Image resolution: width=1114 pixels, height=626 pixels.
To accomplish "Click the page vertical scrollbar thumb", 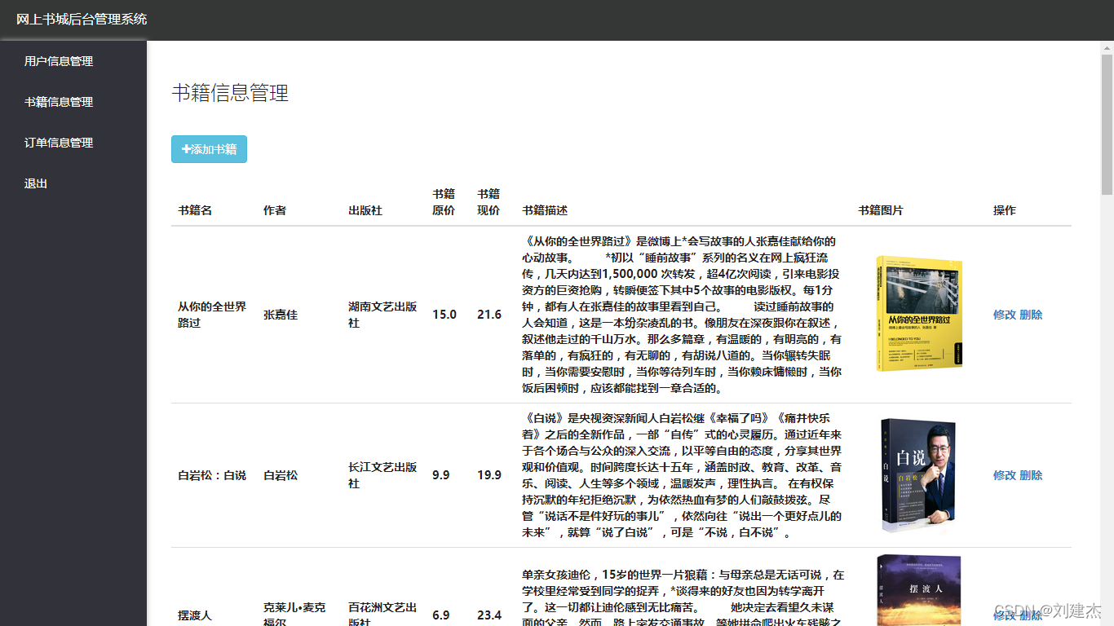I will (1107, 124).
